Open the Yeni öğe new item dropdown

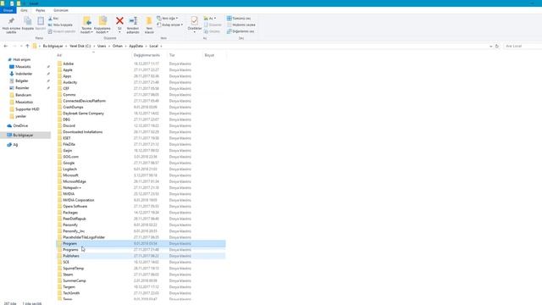pos(168,19)
